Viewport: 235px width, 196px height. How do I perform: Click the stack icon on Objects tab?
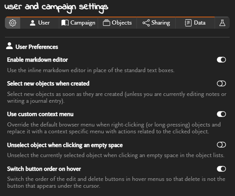[x=106, y=23]
